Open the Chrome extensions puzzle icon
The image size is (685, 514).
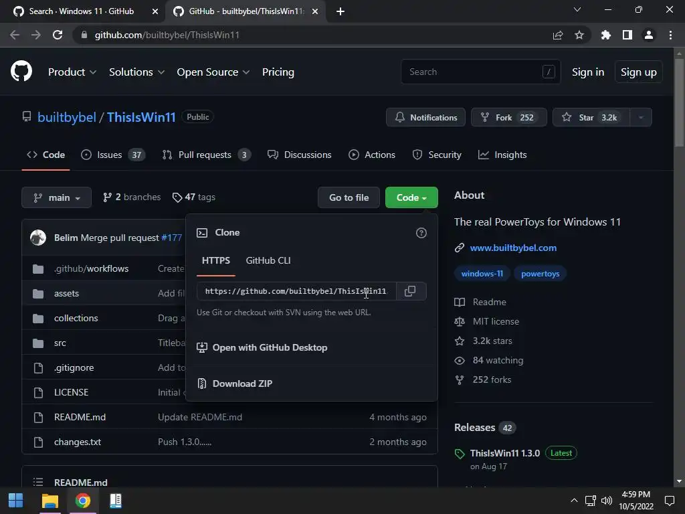tap(606, 35)
